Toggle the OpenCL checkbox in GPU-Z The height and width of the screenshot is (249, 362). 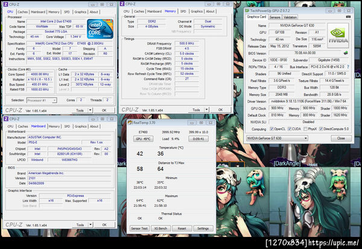click(271, 129)
